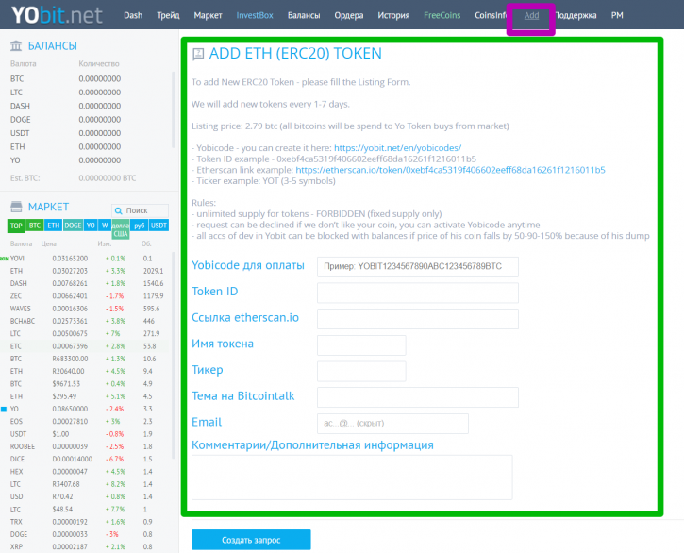Sort market by Цена column header
The height and width of the screenshot is (553, 684).
click(49, 244)
